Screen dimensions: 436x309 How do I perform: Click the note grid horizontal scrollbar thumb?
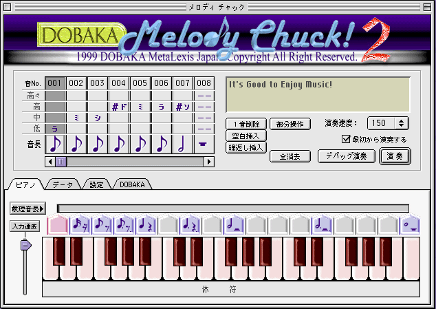tap(61, 162)
